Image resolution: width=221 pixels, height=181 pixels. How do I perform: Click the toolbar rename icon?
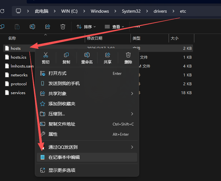(x=32, y=27)
